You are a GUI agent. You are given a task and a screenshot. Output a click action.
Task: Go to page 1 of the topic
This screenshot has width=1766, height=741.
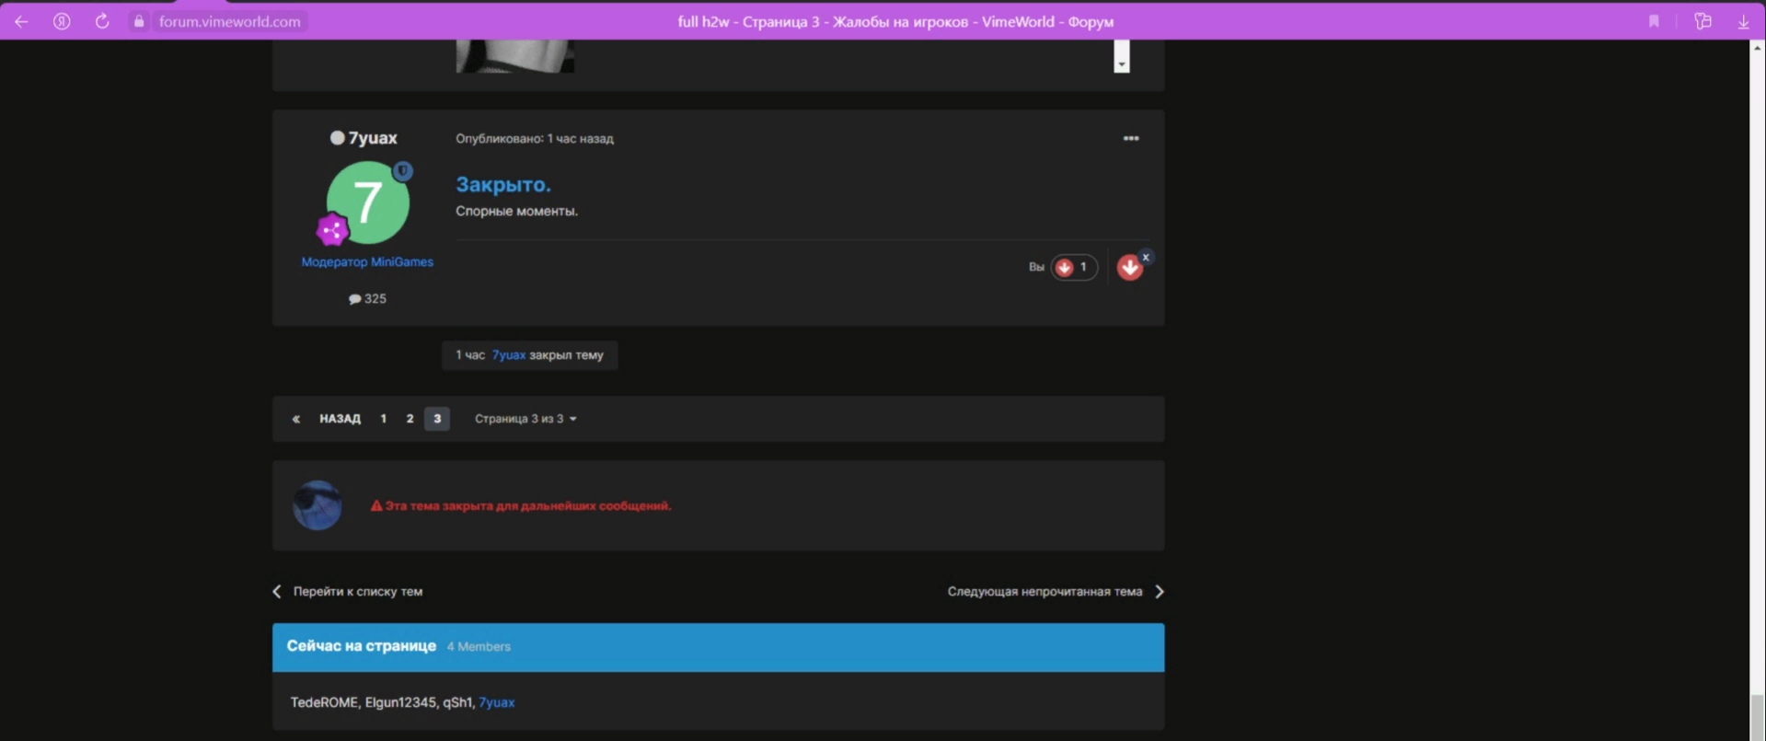tap(384, 419)
